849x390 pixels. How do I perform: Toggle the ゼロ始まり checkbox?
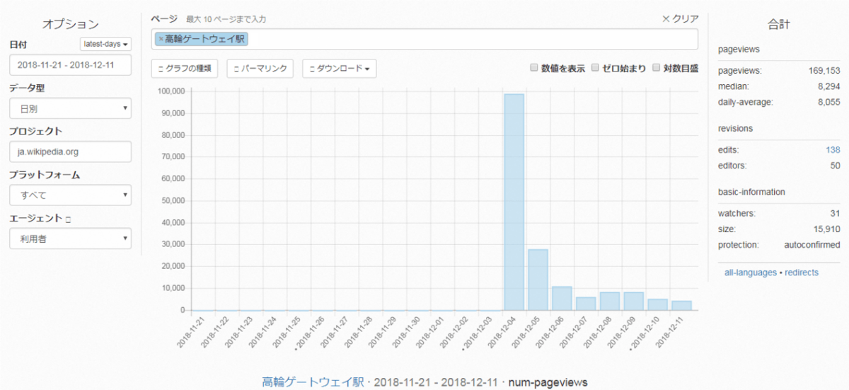coord(596,68)
